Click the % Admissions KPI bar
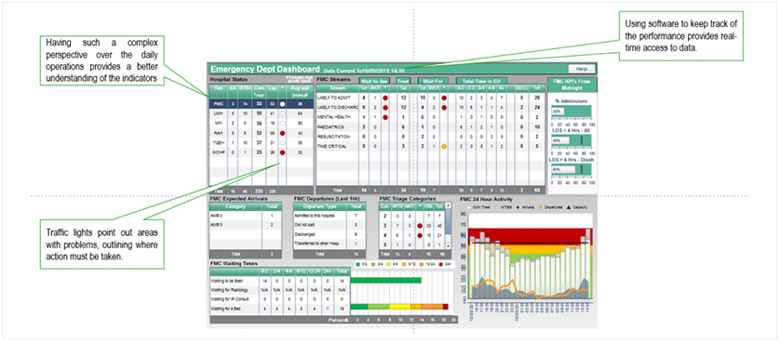The image size is (780, 342). pos(571,112)
